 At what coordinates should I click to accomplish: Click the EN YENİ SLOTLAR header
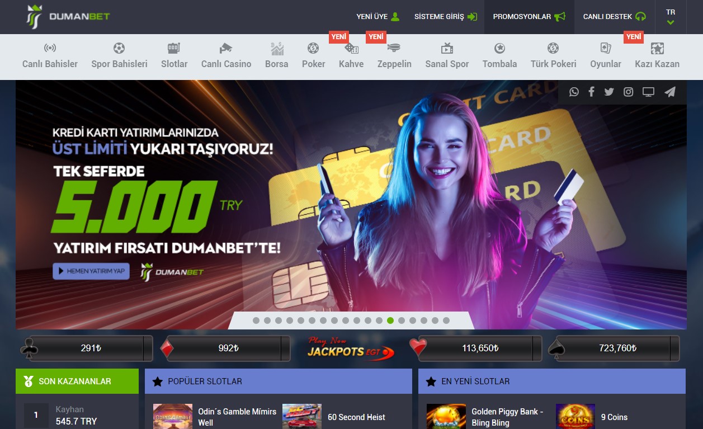coord(552,381)
